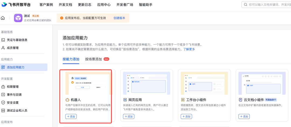The height and width of the screenshot is (127, 291).
Task: Click the 开发配置 section label
Action: click(x=7, y=79)
